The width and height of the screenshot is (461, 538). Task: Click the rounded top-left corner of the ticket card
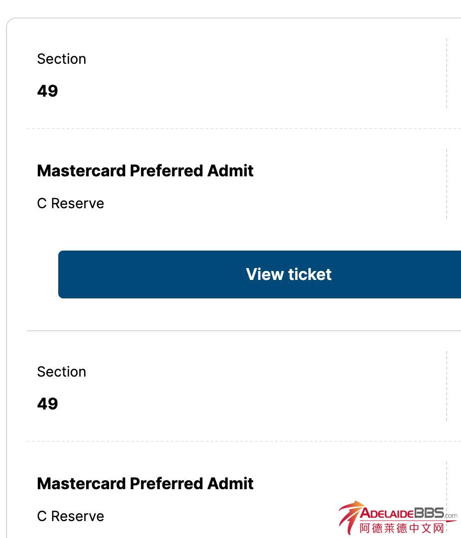click(9, 21)
